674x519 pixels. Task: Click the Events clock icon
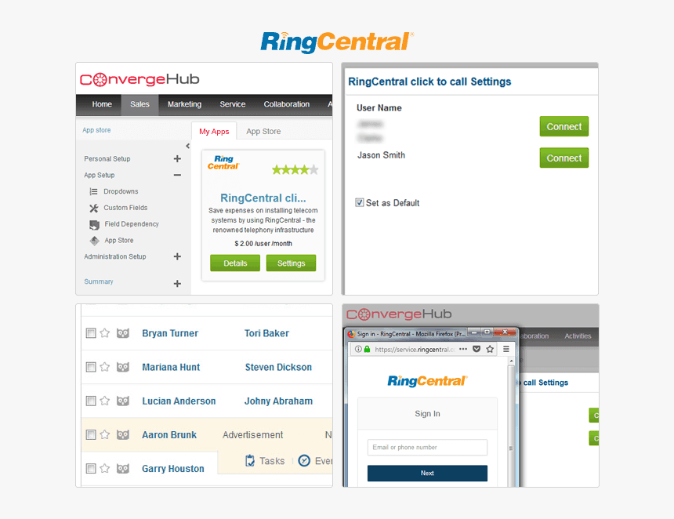pyautogui.click(x=304, y=460)
